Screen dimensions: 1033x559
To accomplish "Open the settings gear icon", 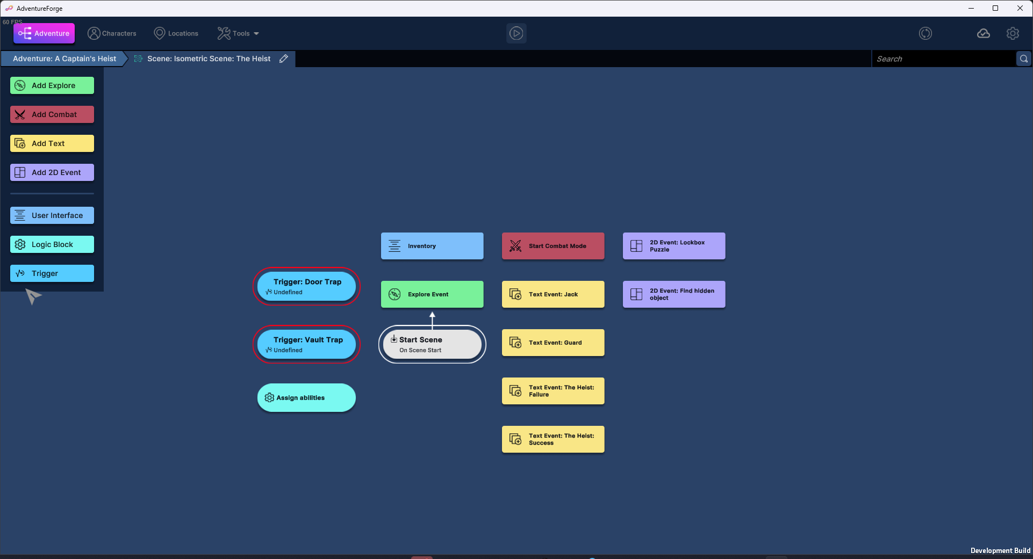I will point(1013,33).
